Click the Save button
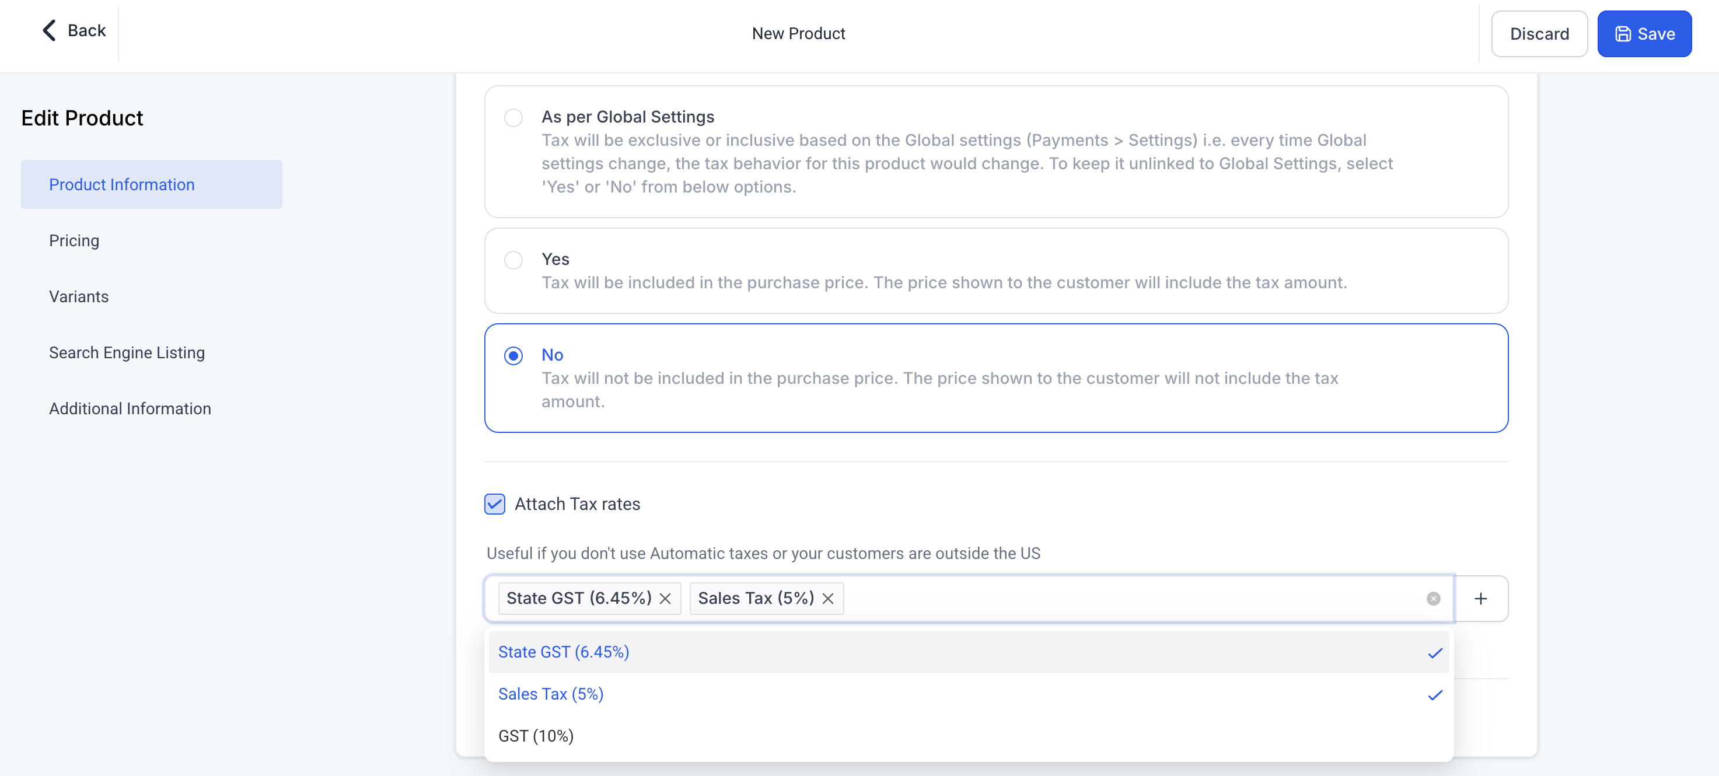Viewport: 1719px width, 776px height. coord(1644,33)
